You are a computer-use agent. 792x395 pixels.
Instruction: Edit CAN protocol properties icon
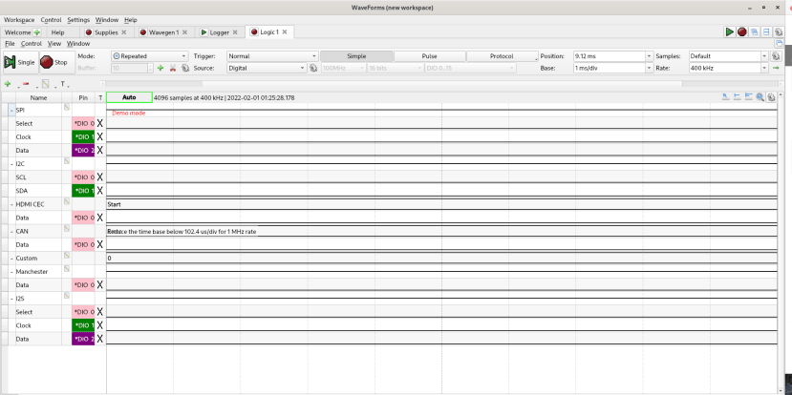click(x=66, y=228)
